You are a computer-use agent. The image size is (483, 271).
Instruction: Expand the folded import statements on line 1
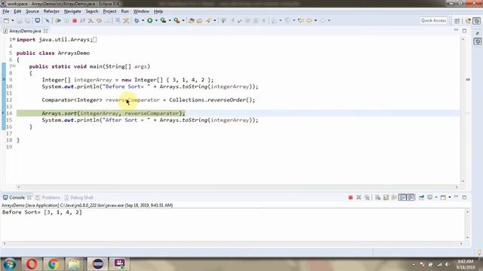tap(14, 39)
